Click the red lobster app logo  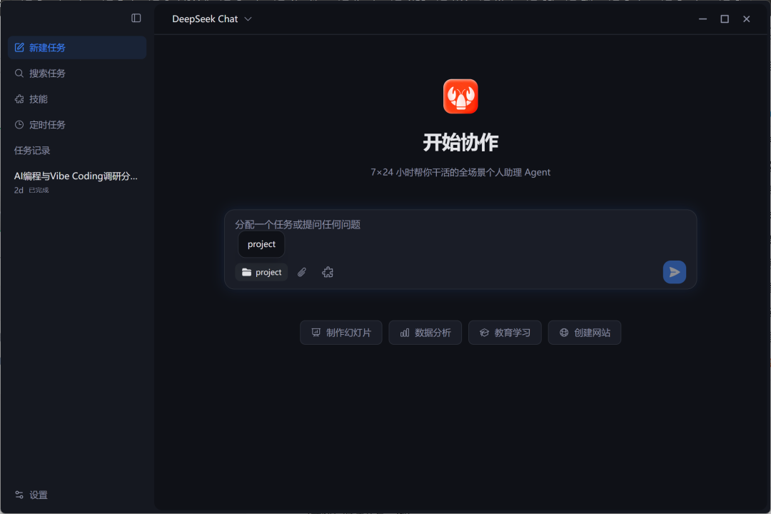[x=460, y=96]
